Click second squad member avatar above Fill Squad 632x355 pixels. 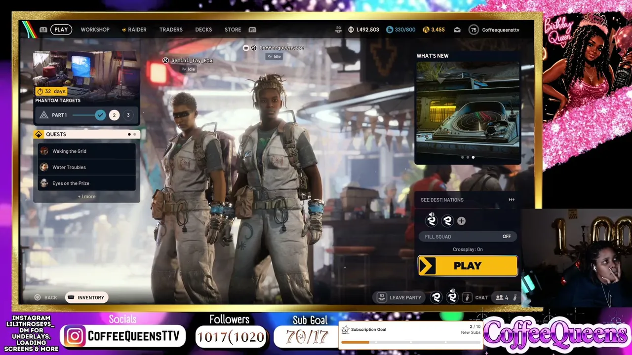coord(447,221)
